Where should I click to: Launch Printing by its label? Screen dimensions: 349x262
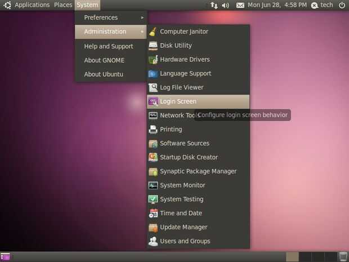(x=171, y=130)
